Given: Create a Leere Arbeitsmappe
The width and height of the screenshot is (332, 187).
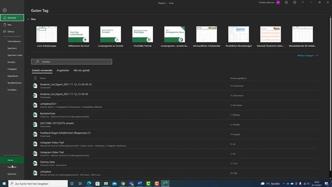Looking at the screenshot, I should [x=47, y=36].
